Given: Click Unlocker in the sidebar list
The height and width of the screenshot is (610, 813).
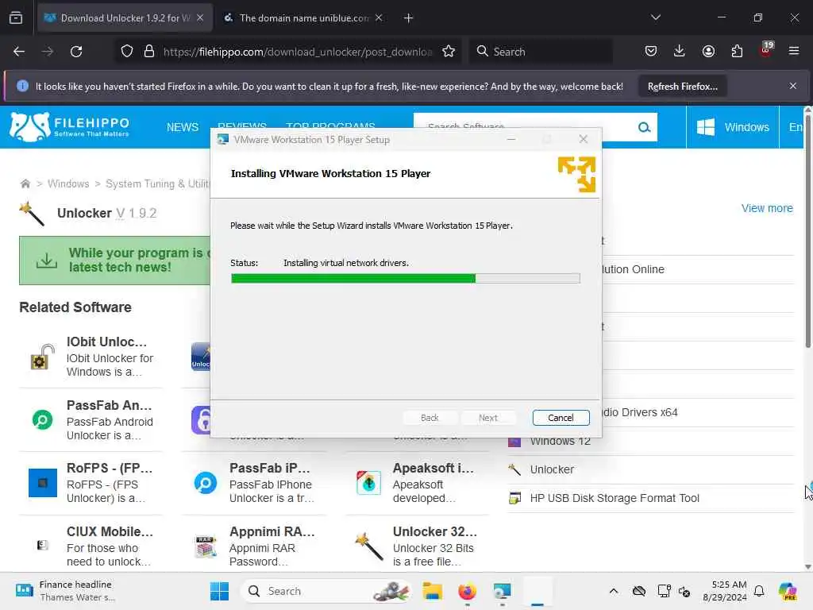Looking at the screenshot, I should tap(552, 469).
